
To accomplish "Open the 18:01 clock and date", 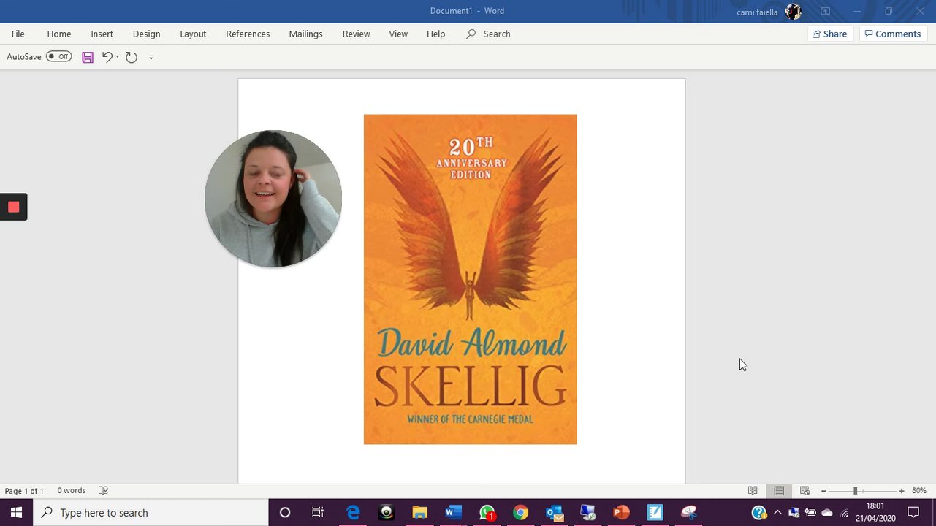I will tap(875, 513).
